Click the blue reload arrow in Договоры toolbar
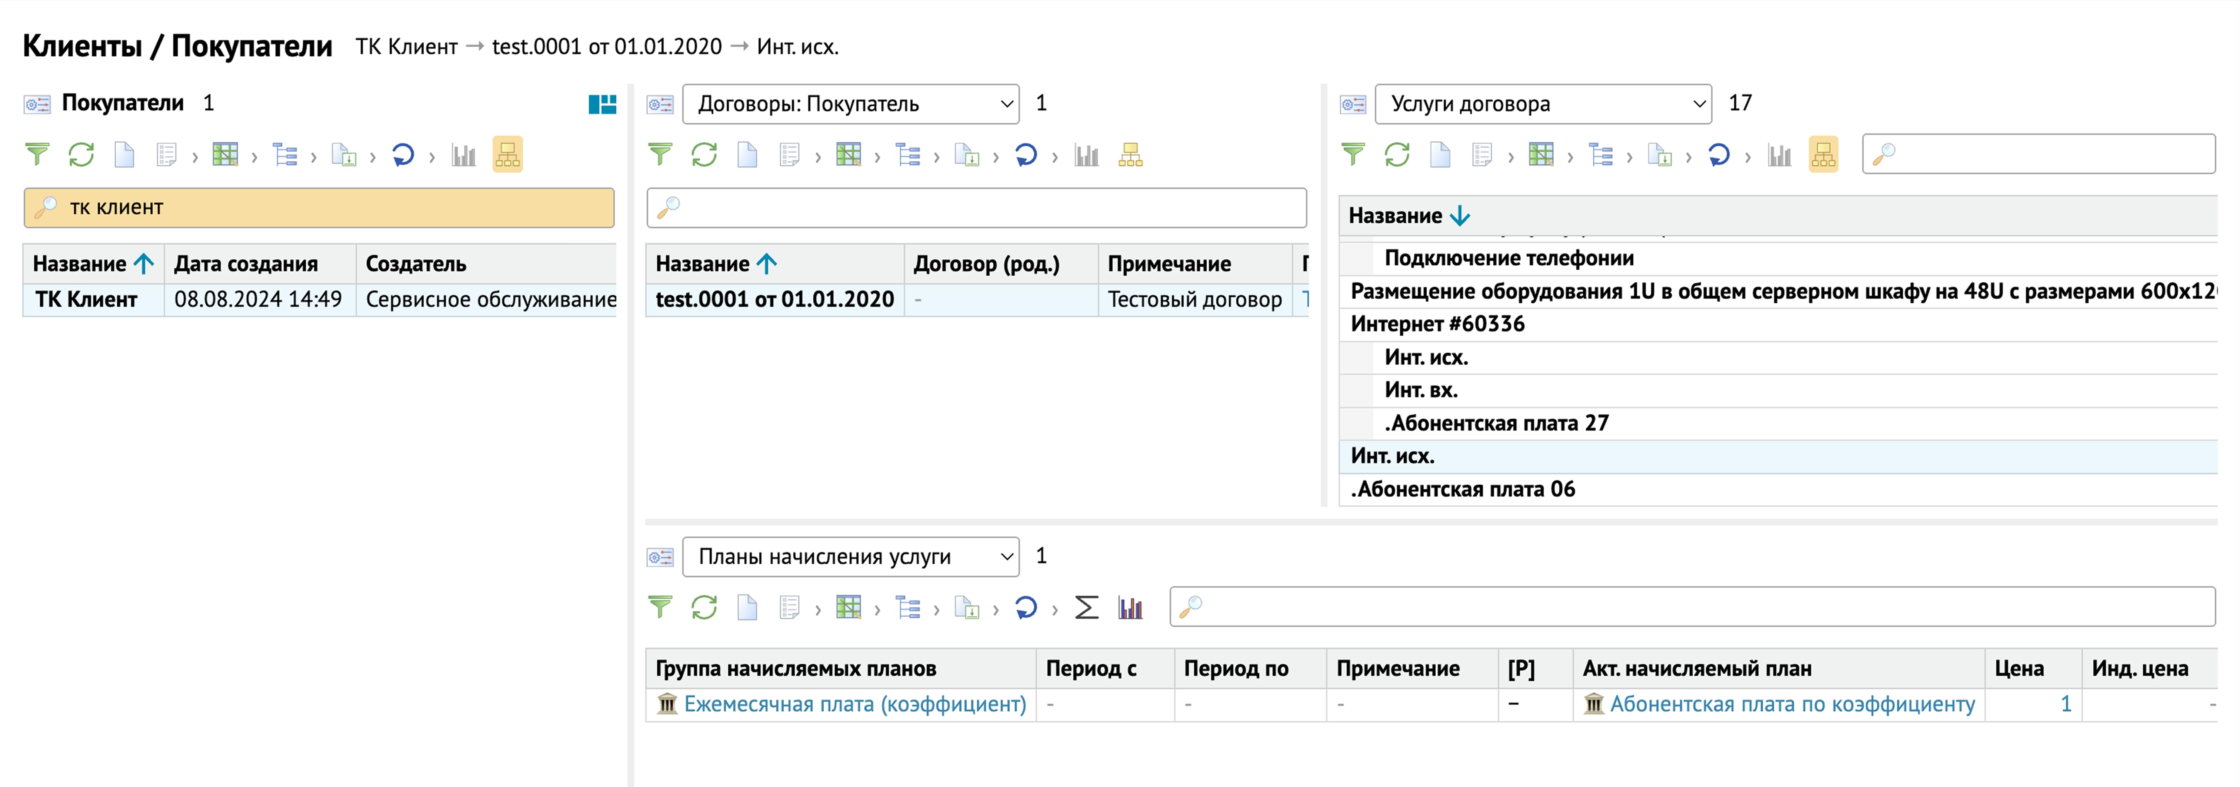Viewport: 2240px width, 787px height. coord(1025,155)
